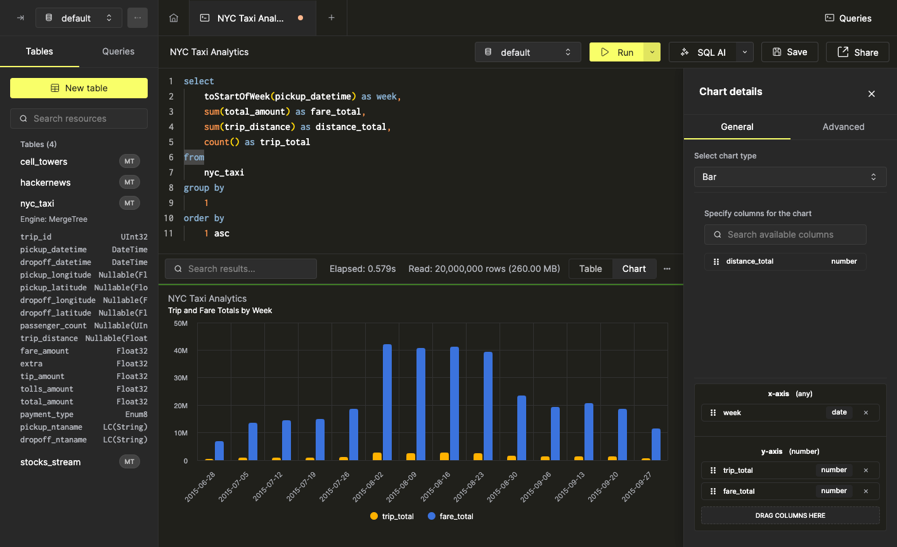Image resolution: width=897 pixels, height=547 pixels.
Task: Open the Bar chart type dropdown
Action: click(790, 177)
